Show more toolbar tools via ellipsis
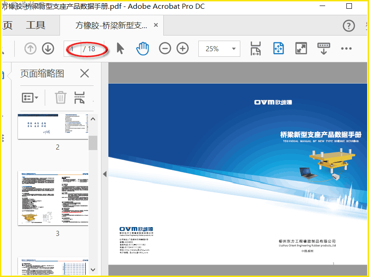 [346, 48]
